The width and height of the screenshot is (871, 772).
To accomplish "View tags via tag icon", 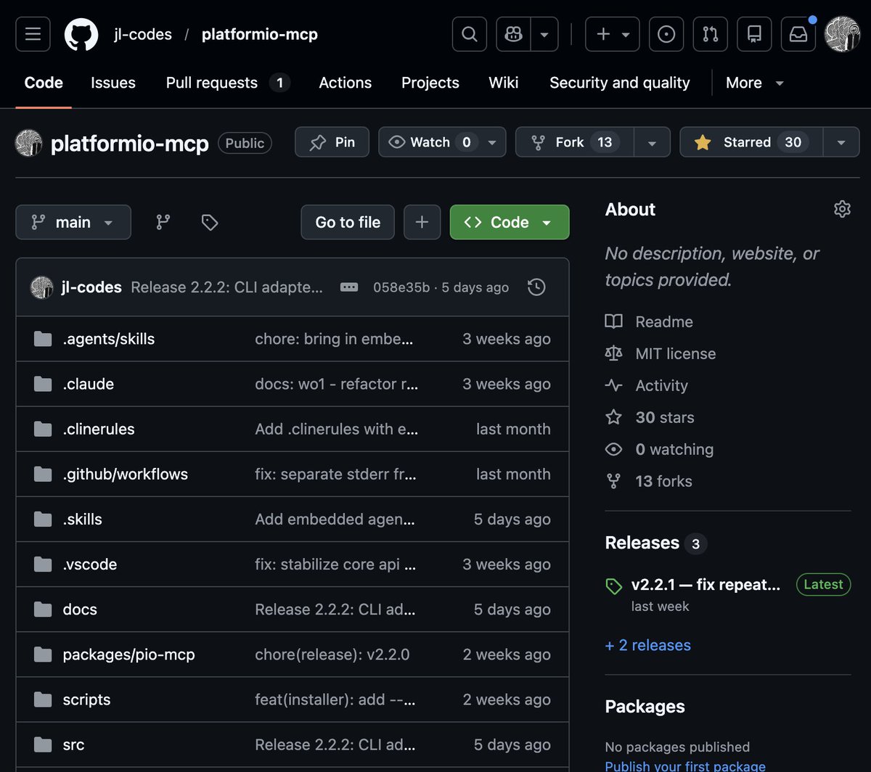I will coord(210,222).
